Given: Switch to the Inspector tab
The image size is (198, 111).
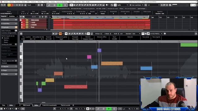Looking at the screenshot, I should pyautogui.click(x=4, y=16).
